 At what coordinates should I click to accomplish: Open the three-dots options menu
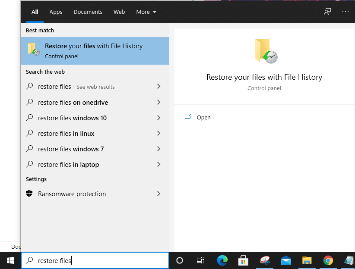tap(345, 12)
